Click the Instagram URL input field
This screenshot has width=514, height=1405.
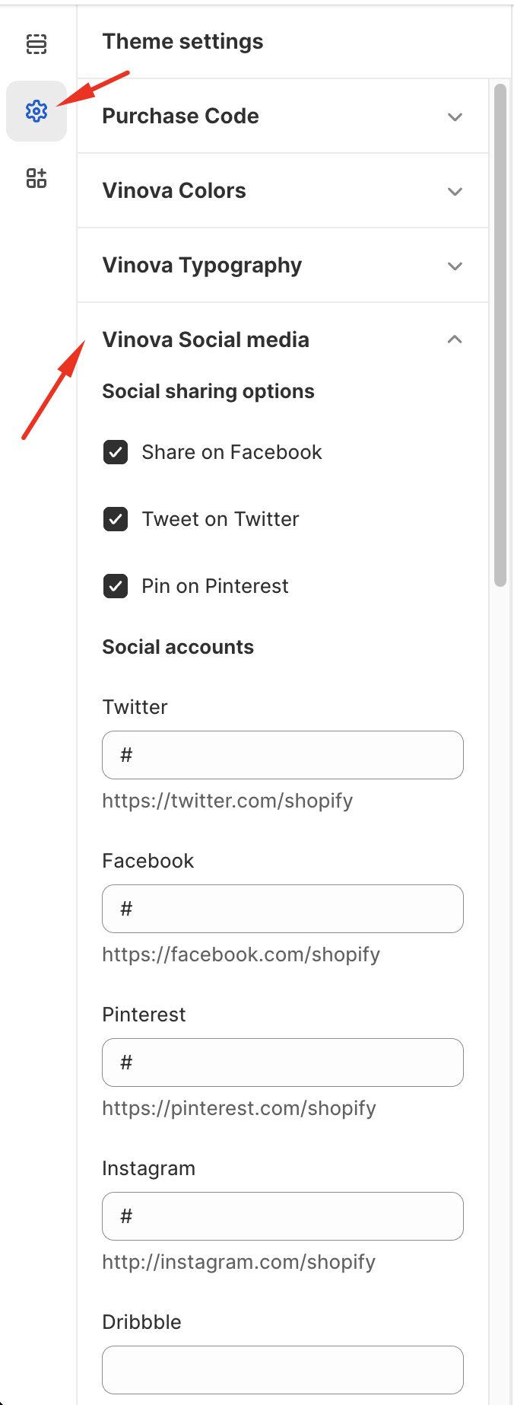pos(283,1216)
